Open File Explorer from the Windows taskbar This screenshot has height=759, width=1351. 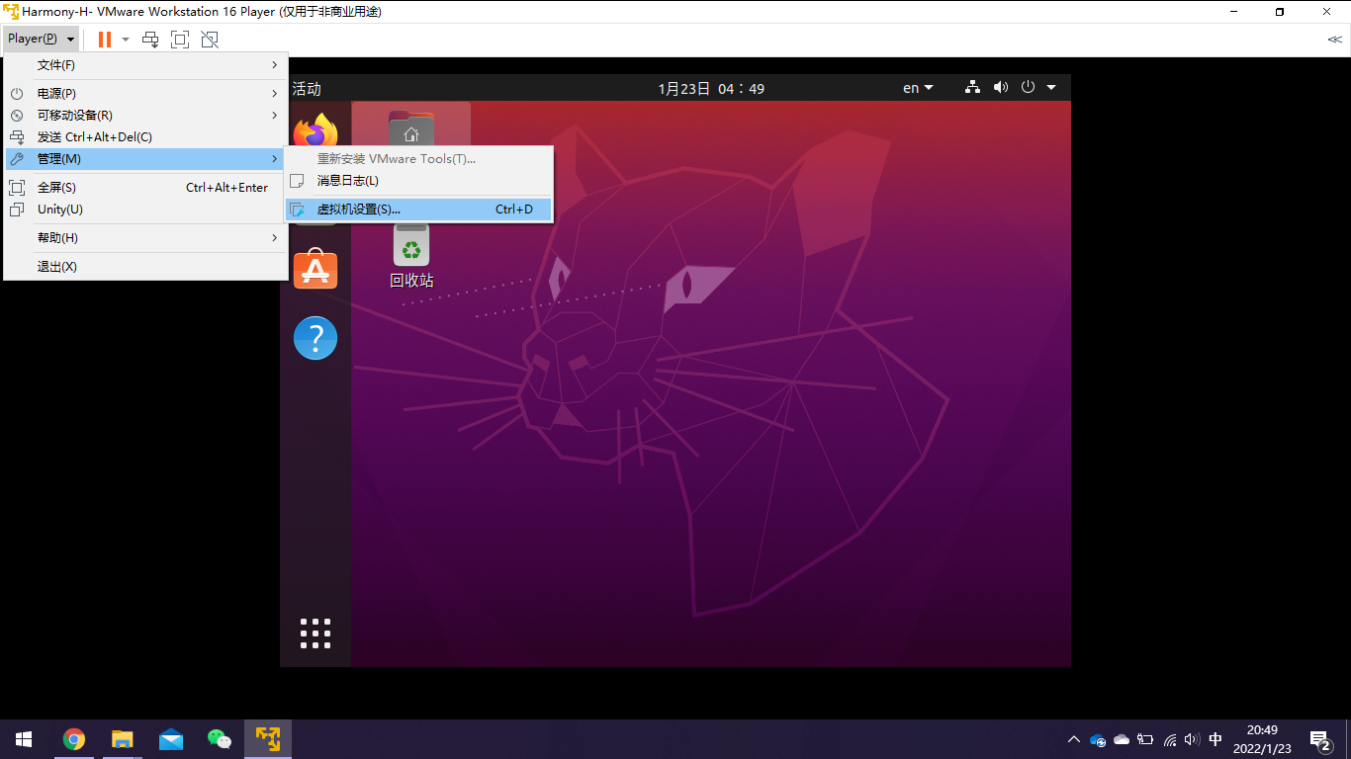tap(123, 739)
